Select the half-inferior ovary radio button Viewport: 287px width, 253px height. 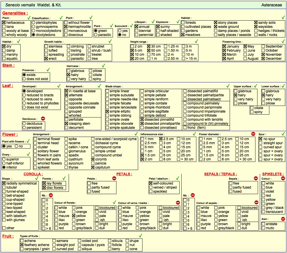4,163
